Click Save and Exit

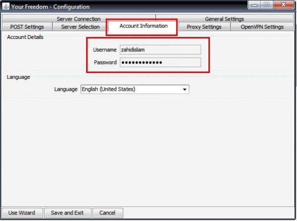pos(67,213)
